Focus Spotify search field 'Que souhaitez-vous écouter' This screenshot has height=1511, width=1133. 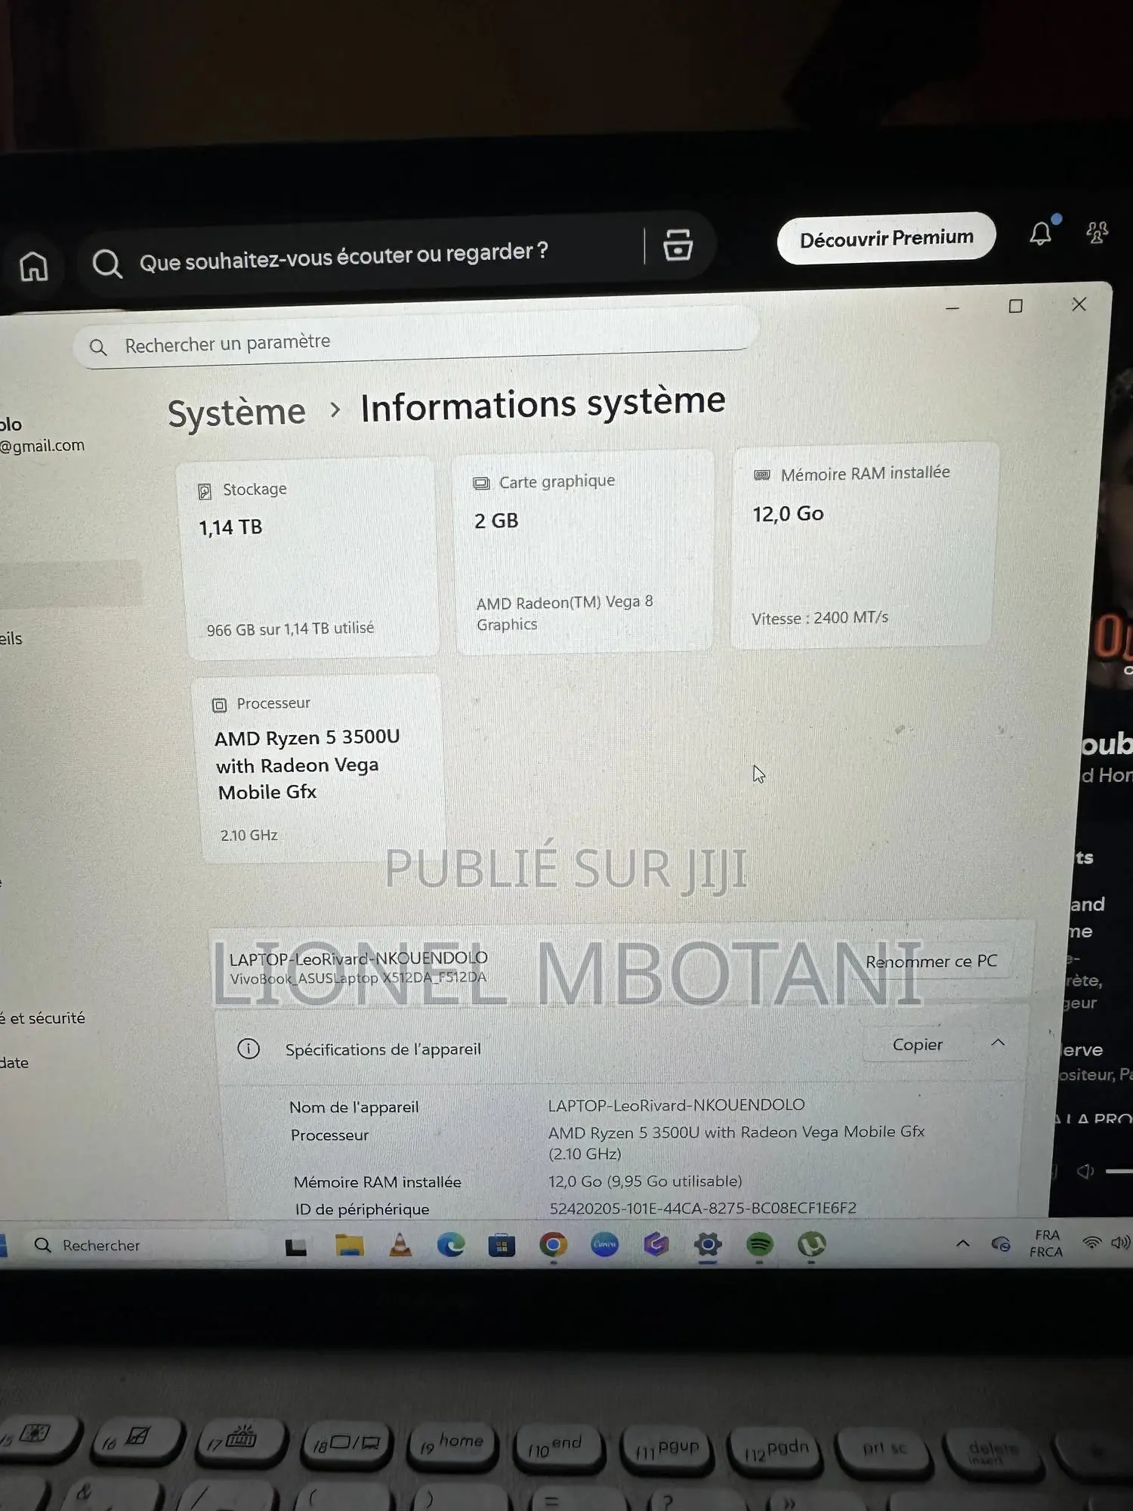coord(344,257)
